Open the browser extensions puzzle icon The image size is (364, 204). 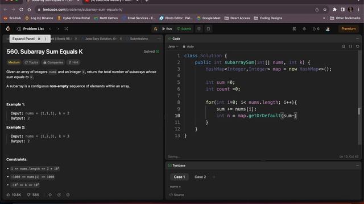[334, 10]
